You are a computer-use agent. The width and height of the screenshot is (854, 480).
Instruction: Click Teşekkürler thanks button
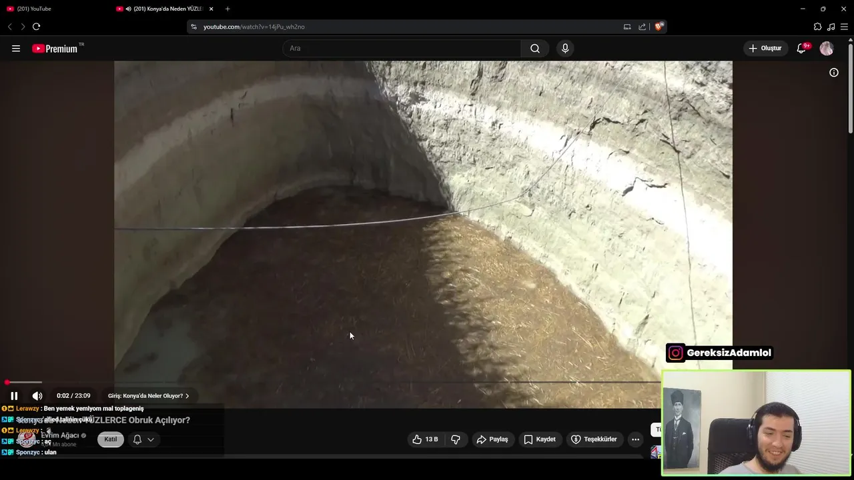tap(594, 439)
